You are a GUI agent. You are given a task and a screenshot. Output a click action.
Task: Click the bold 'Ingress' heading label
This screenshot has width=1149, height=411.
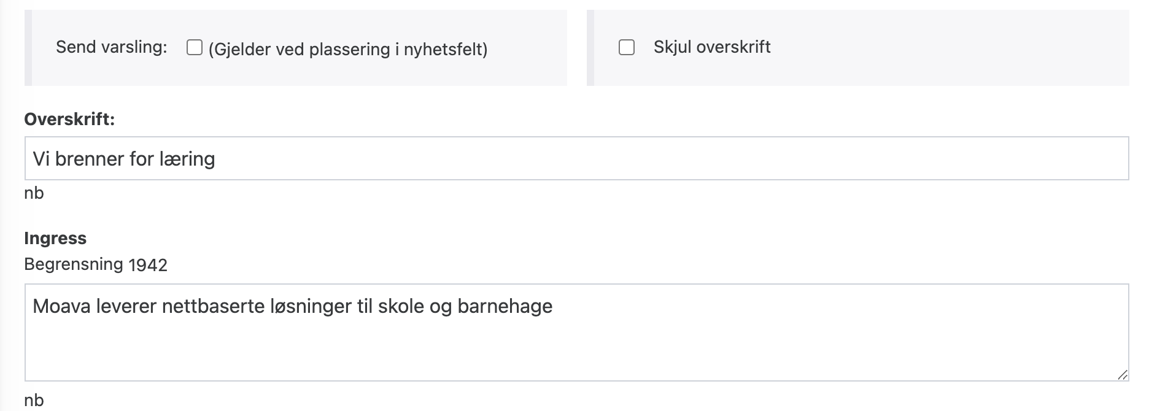[55, 238]
